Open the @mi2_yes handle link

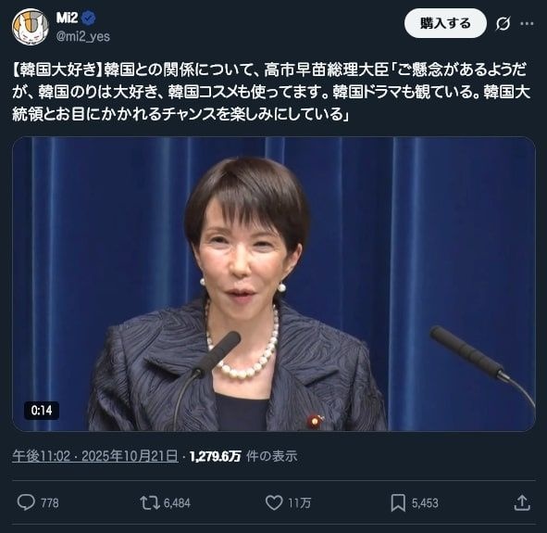click(x=83, y=36)
